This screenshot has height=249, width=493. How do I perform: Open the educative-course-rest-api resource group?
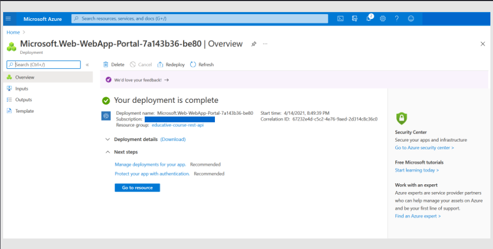click(178, 125)
